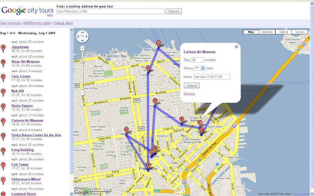Image resolution: width=314 pixels, height=196 pixels.
Task: Zoom in using plus button
Action: click(x=82, y=48)
